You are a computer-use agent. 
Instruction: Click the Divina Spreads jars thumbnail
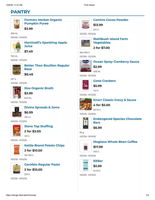pos(17,112)
